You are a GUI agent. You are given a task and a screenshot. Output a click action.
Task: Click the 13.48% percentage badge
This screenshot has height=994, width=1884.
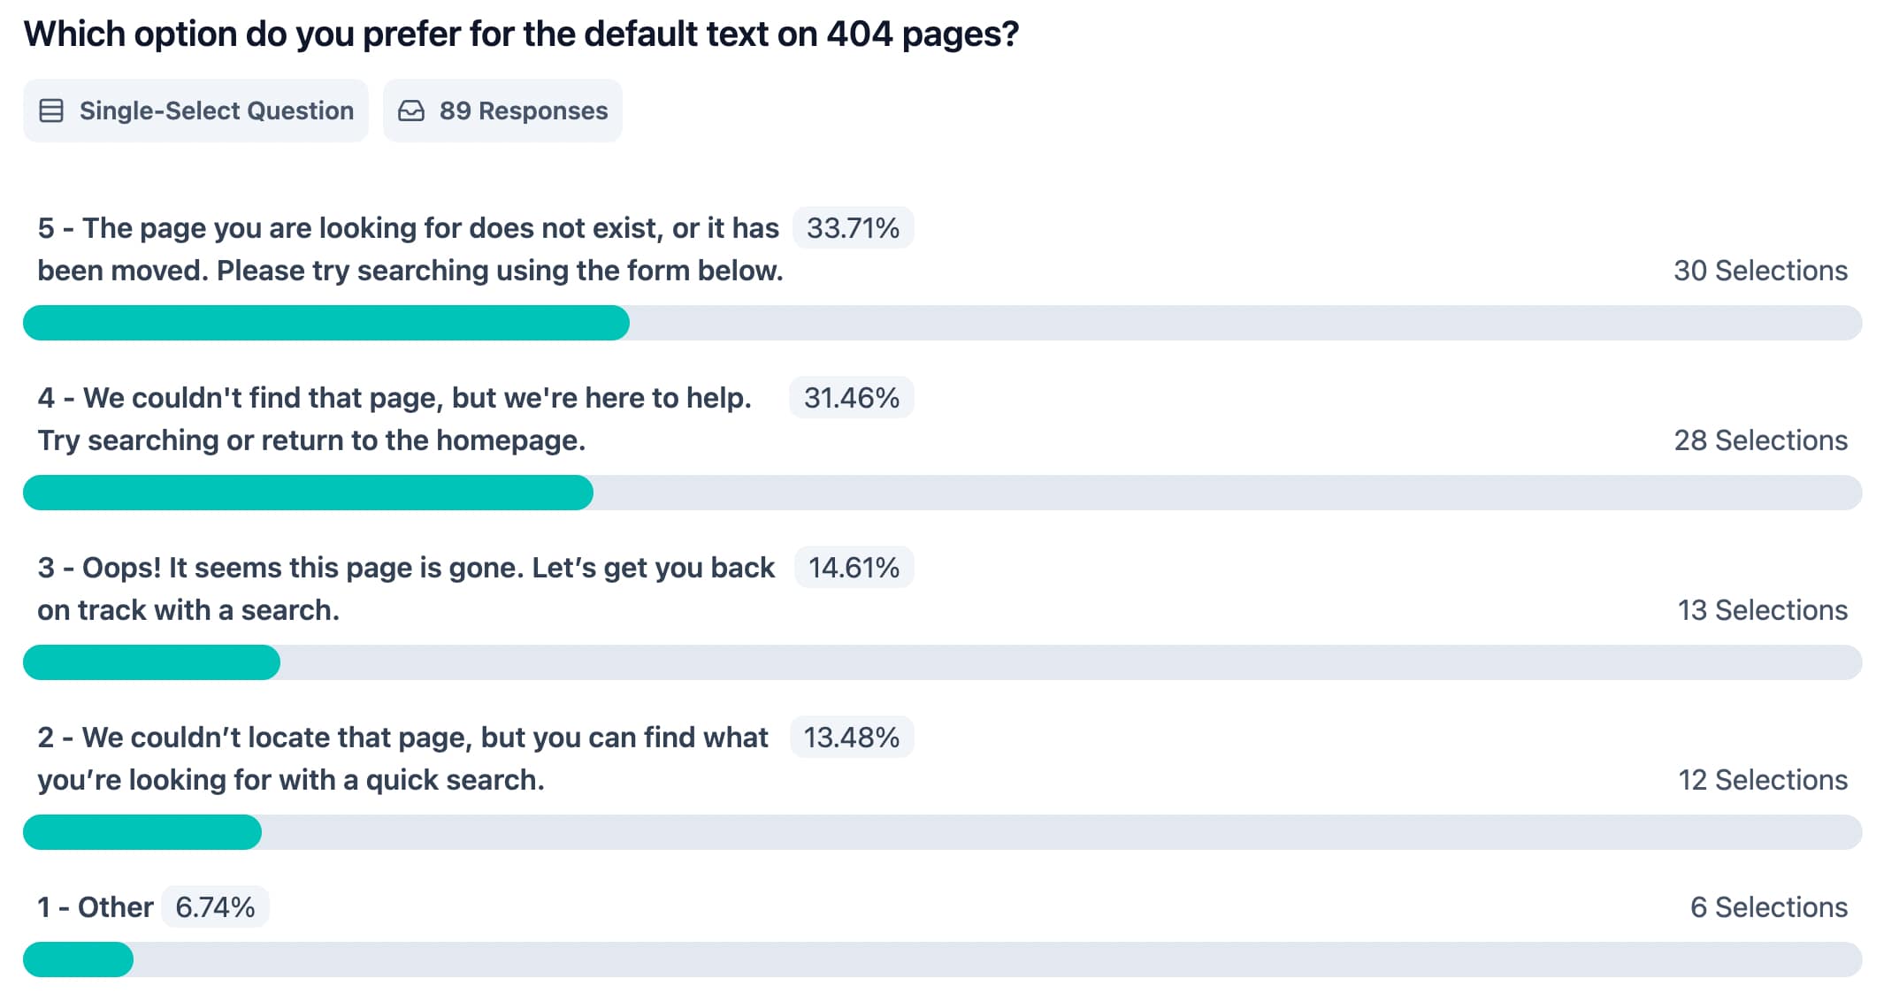pos(851,738)
